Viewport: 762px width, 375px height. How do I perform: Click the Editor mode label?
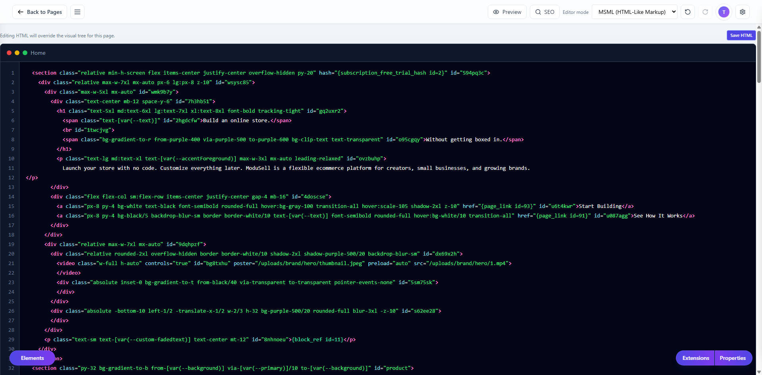pyautogui.click(x=575, y=12)
